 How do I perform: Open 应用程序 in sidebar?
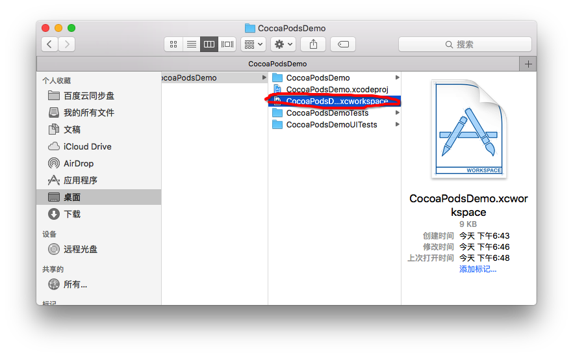click(99, 180)
